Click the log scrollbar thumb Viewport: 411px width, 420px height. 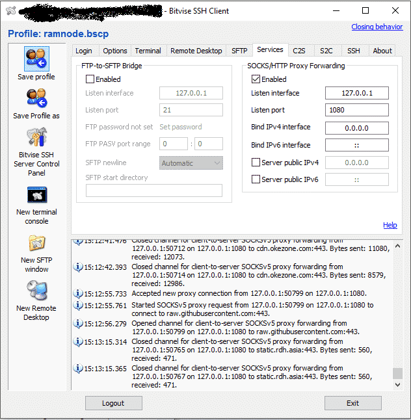tap(397, 373)
